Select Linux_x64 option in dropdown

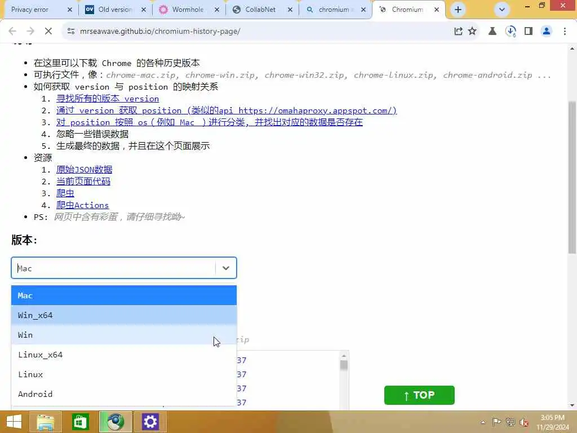click(124, 355)
